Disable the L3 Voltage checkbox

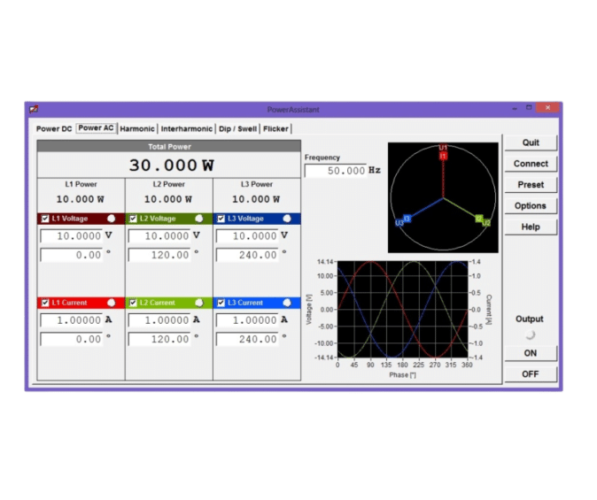pos(221,219)
